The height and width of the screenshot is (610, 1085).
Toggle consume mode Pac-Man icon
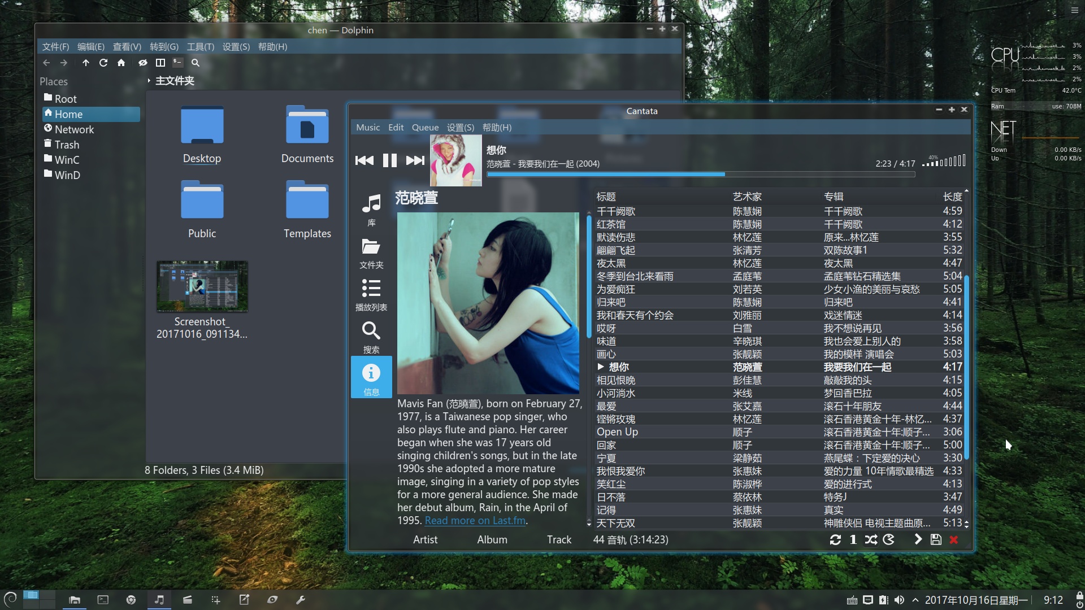coord(889,540)
